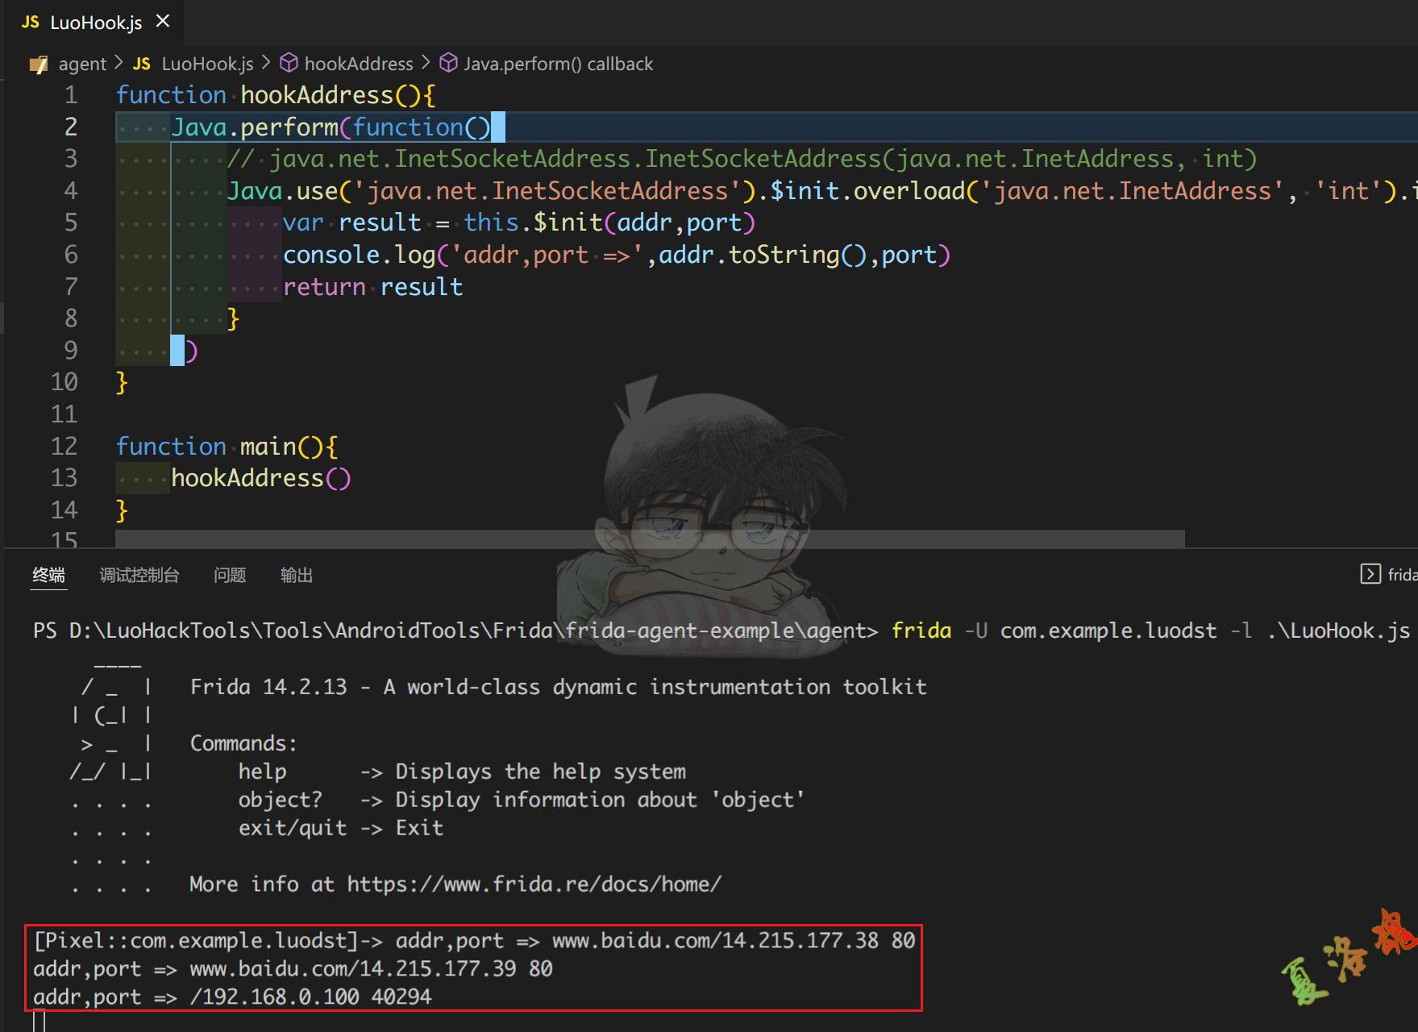Select the 输出 panel tab
Viewport: 1418px width, 1032px height.
coord(296,575)
